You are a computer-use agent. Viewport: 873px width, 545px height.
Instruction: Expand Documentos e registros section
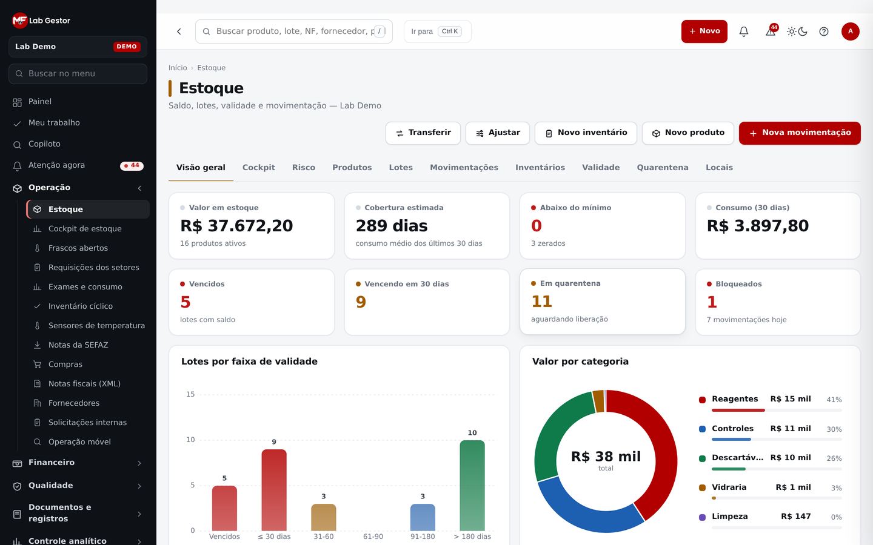pyautogui.click(x=78, y=513)
